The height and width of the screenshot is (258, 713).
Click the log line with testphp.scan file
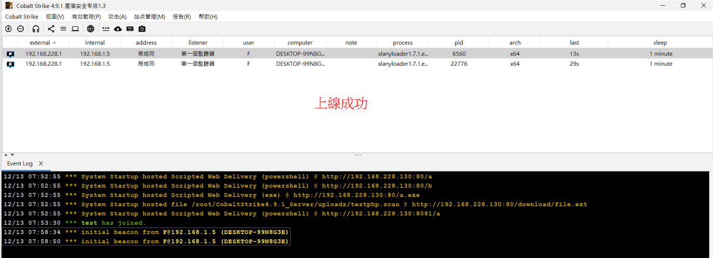(x=295, y=205)
